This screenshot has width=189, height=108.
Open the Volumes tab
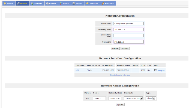37,3
